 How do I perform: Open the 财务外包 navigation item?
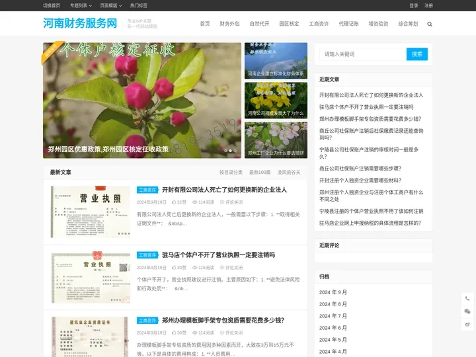(x=230, y=24)
